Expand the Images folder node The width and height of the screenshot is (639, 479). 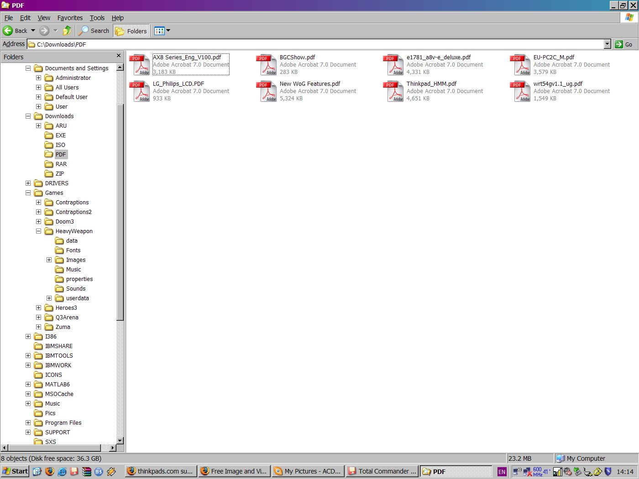[x=49, y=260]
